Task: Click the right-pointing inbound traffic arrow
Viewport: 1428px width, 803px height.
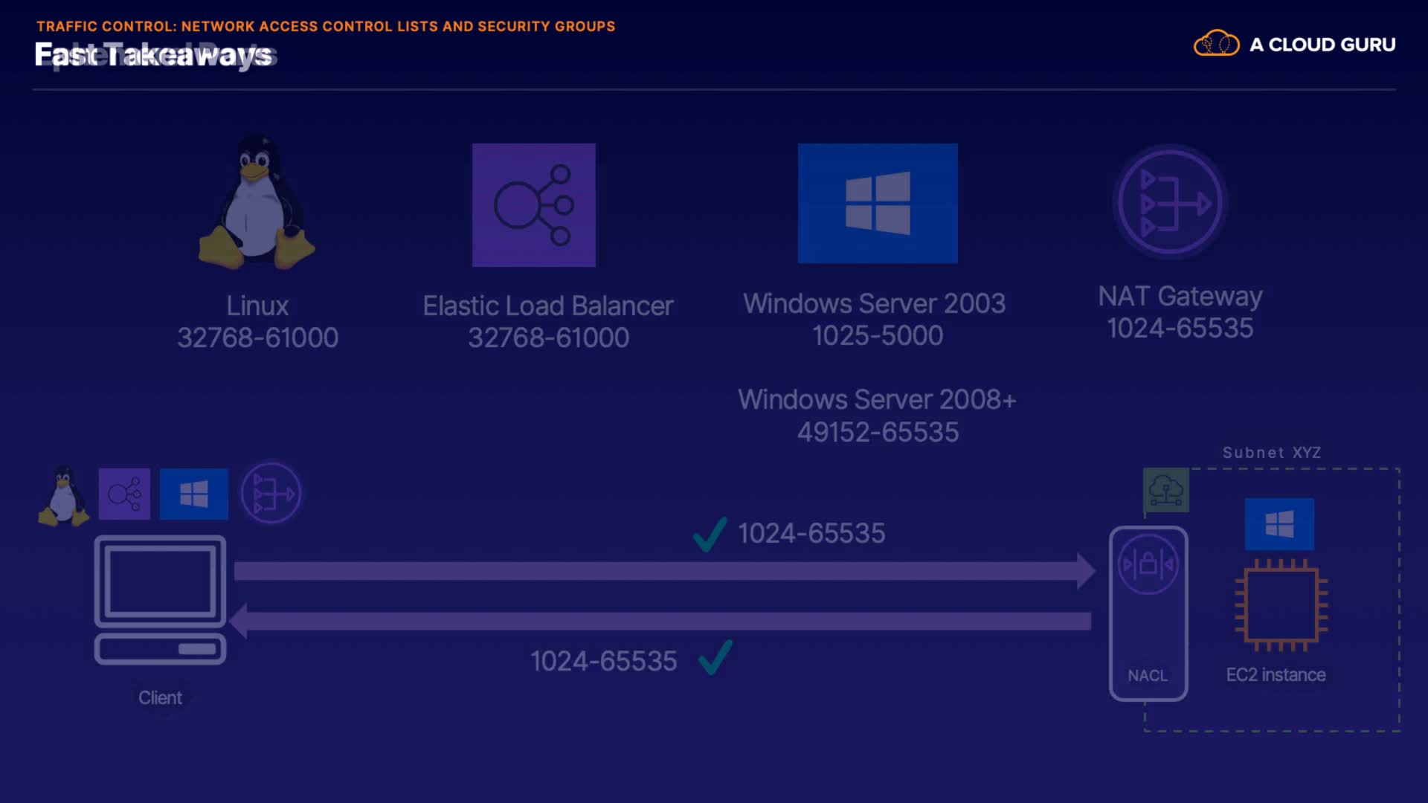Action: tap(662, 571)
